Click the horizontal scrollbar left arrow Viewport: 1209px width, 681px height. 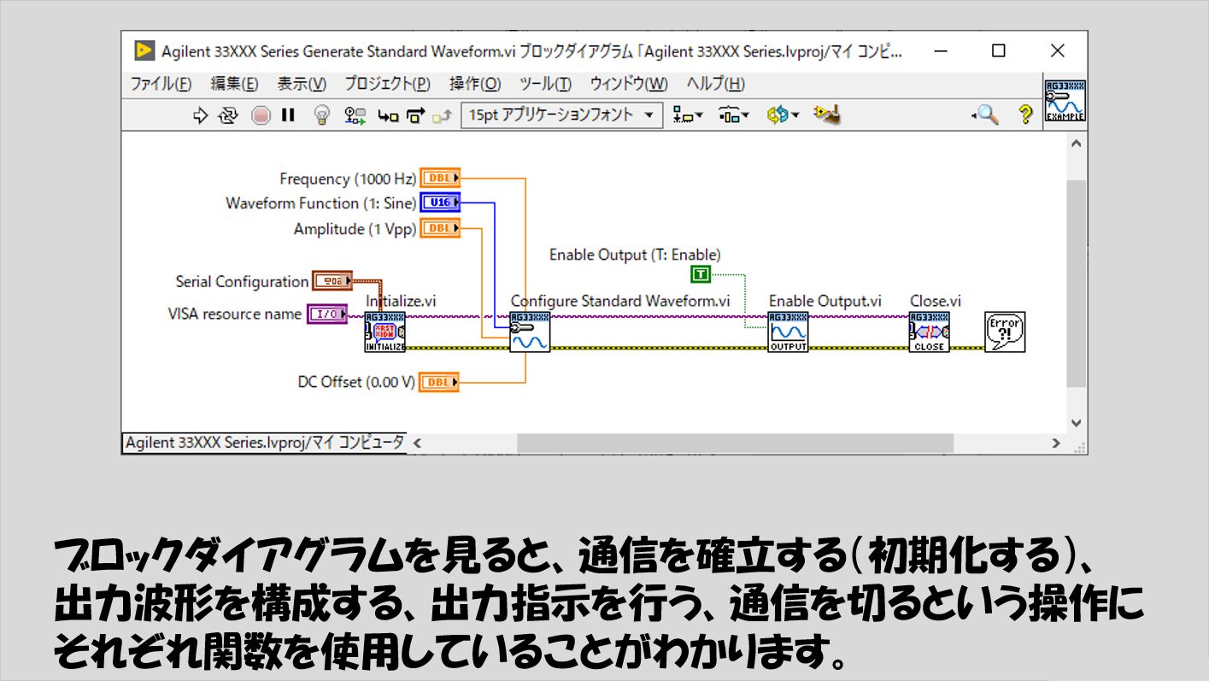point(418,443)
